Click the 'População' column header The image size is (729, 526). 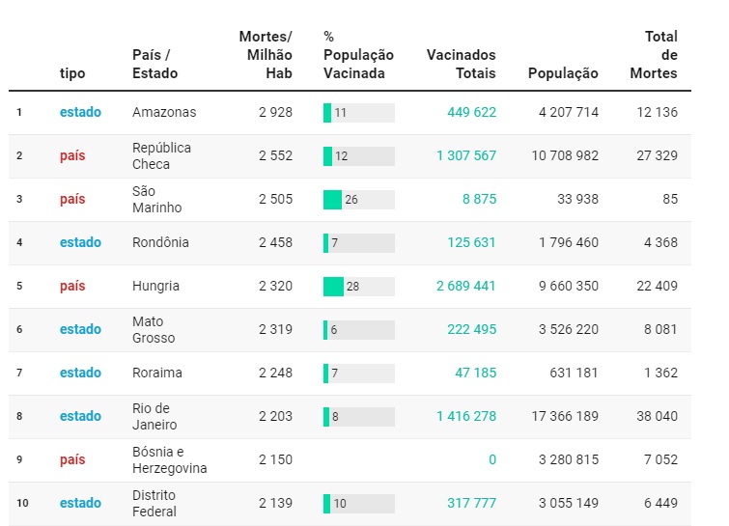click(x=563, y=73)
